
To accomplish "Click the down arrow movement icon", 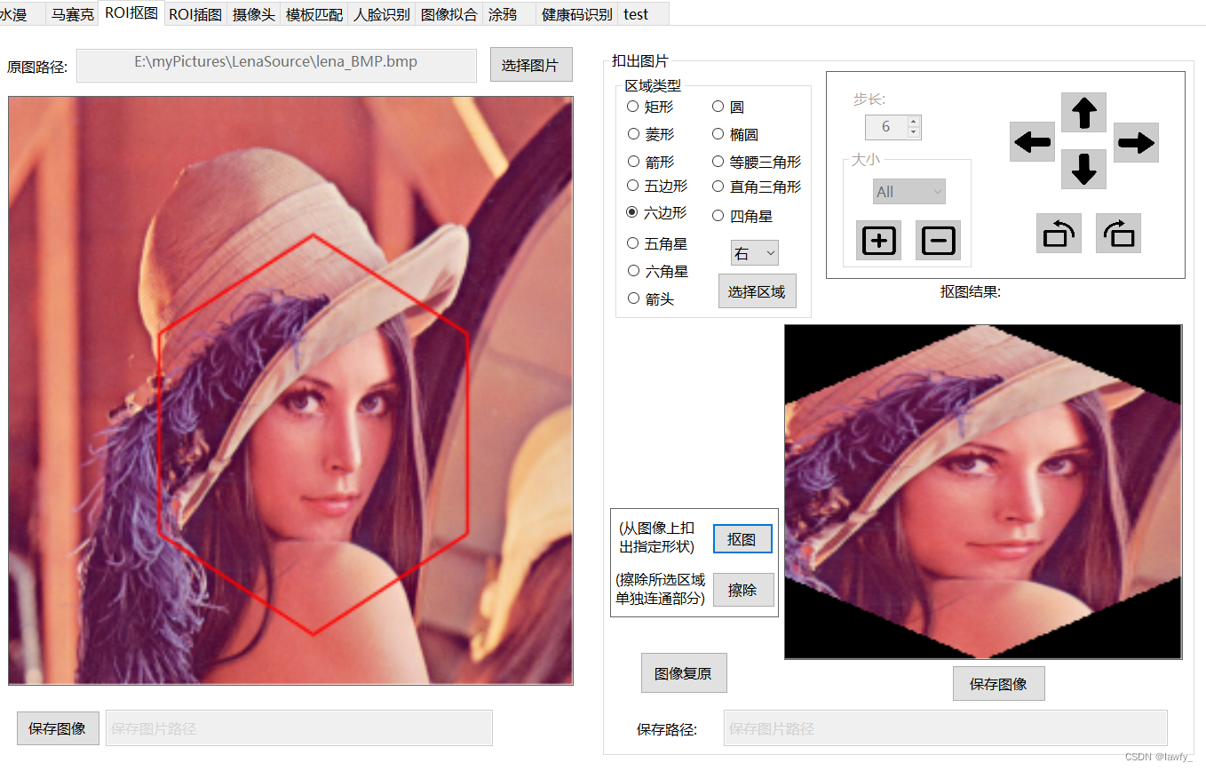I will pos(1083,170).
